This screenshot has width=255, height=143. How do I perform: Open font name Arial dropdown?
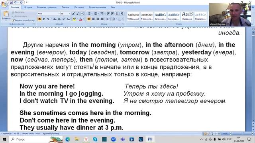click(x=59, y=14)
